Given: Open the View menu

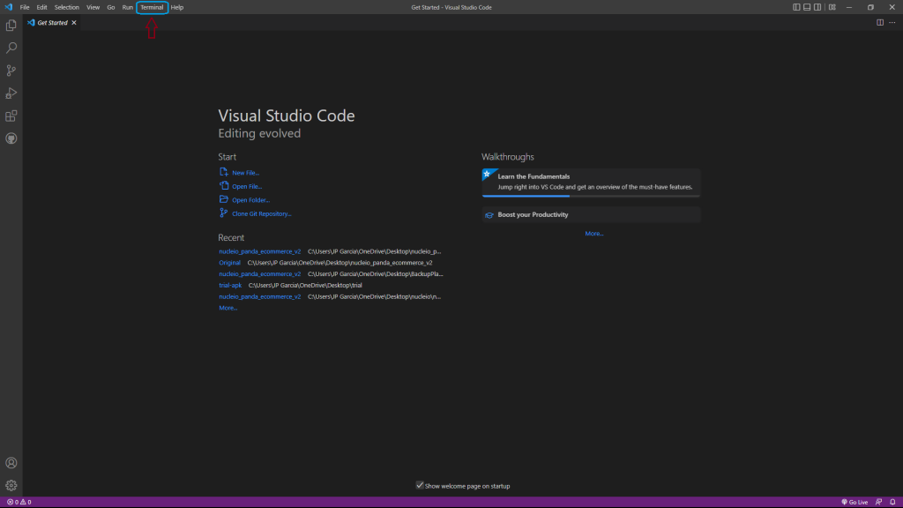Looking at the screenshot, I should click(x=93, y=7).
